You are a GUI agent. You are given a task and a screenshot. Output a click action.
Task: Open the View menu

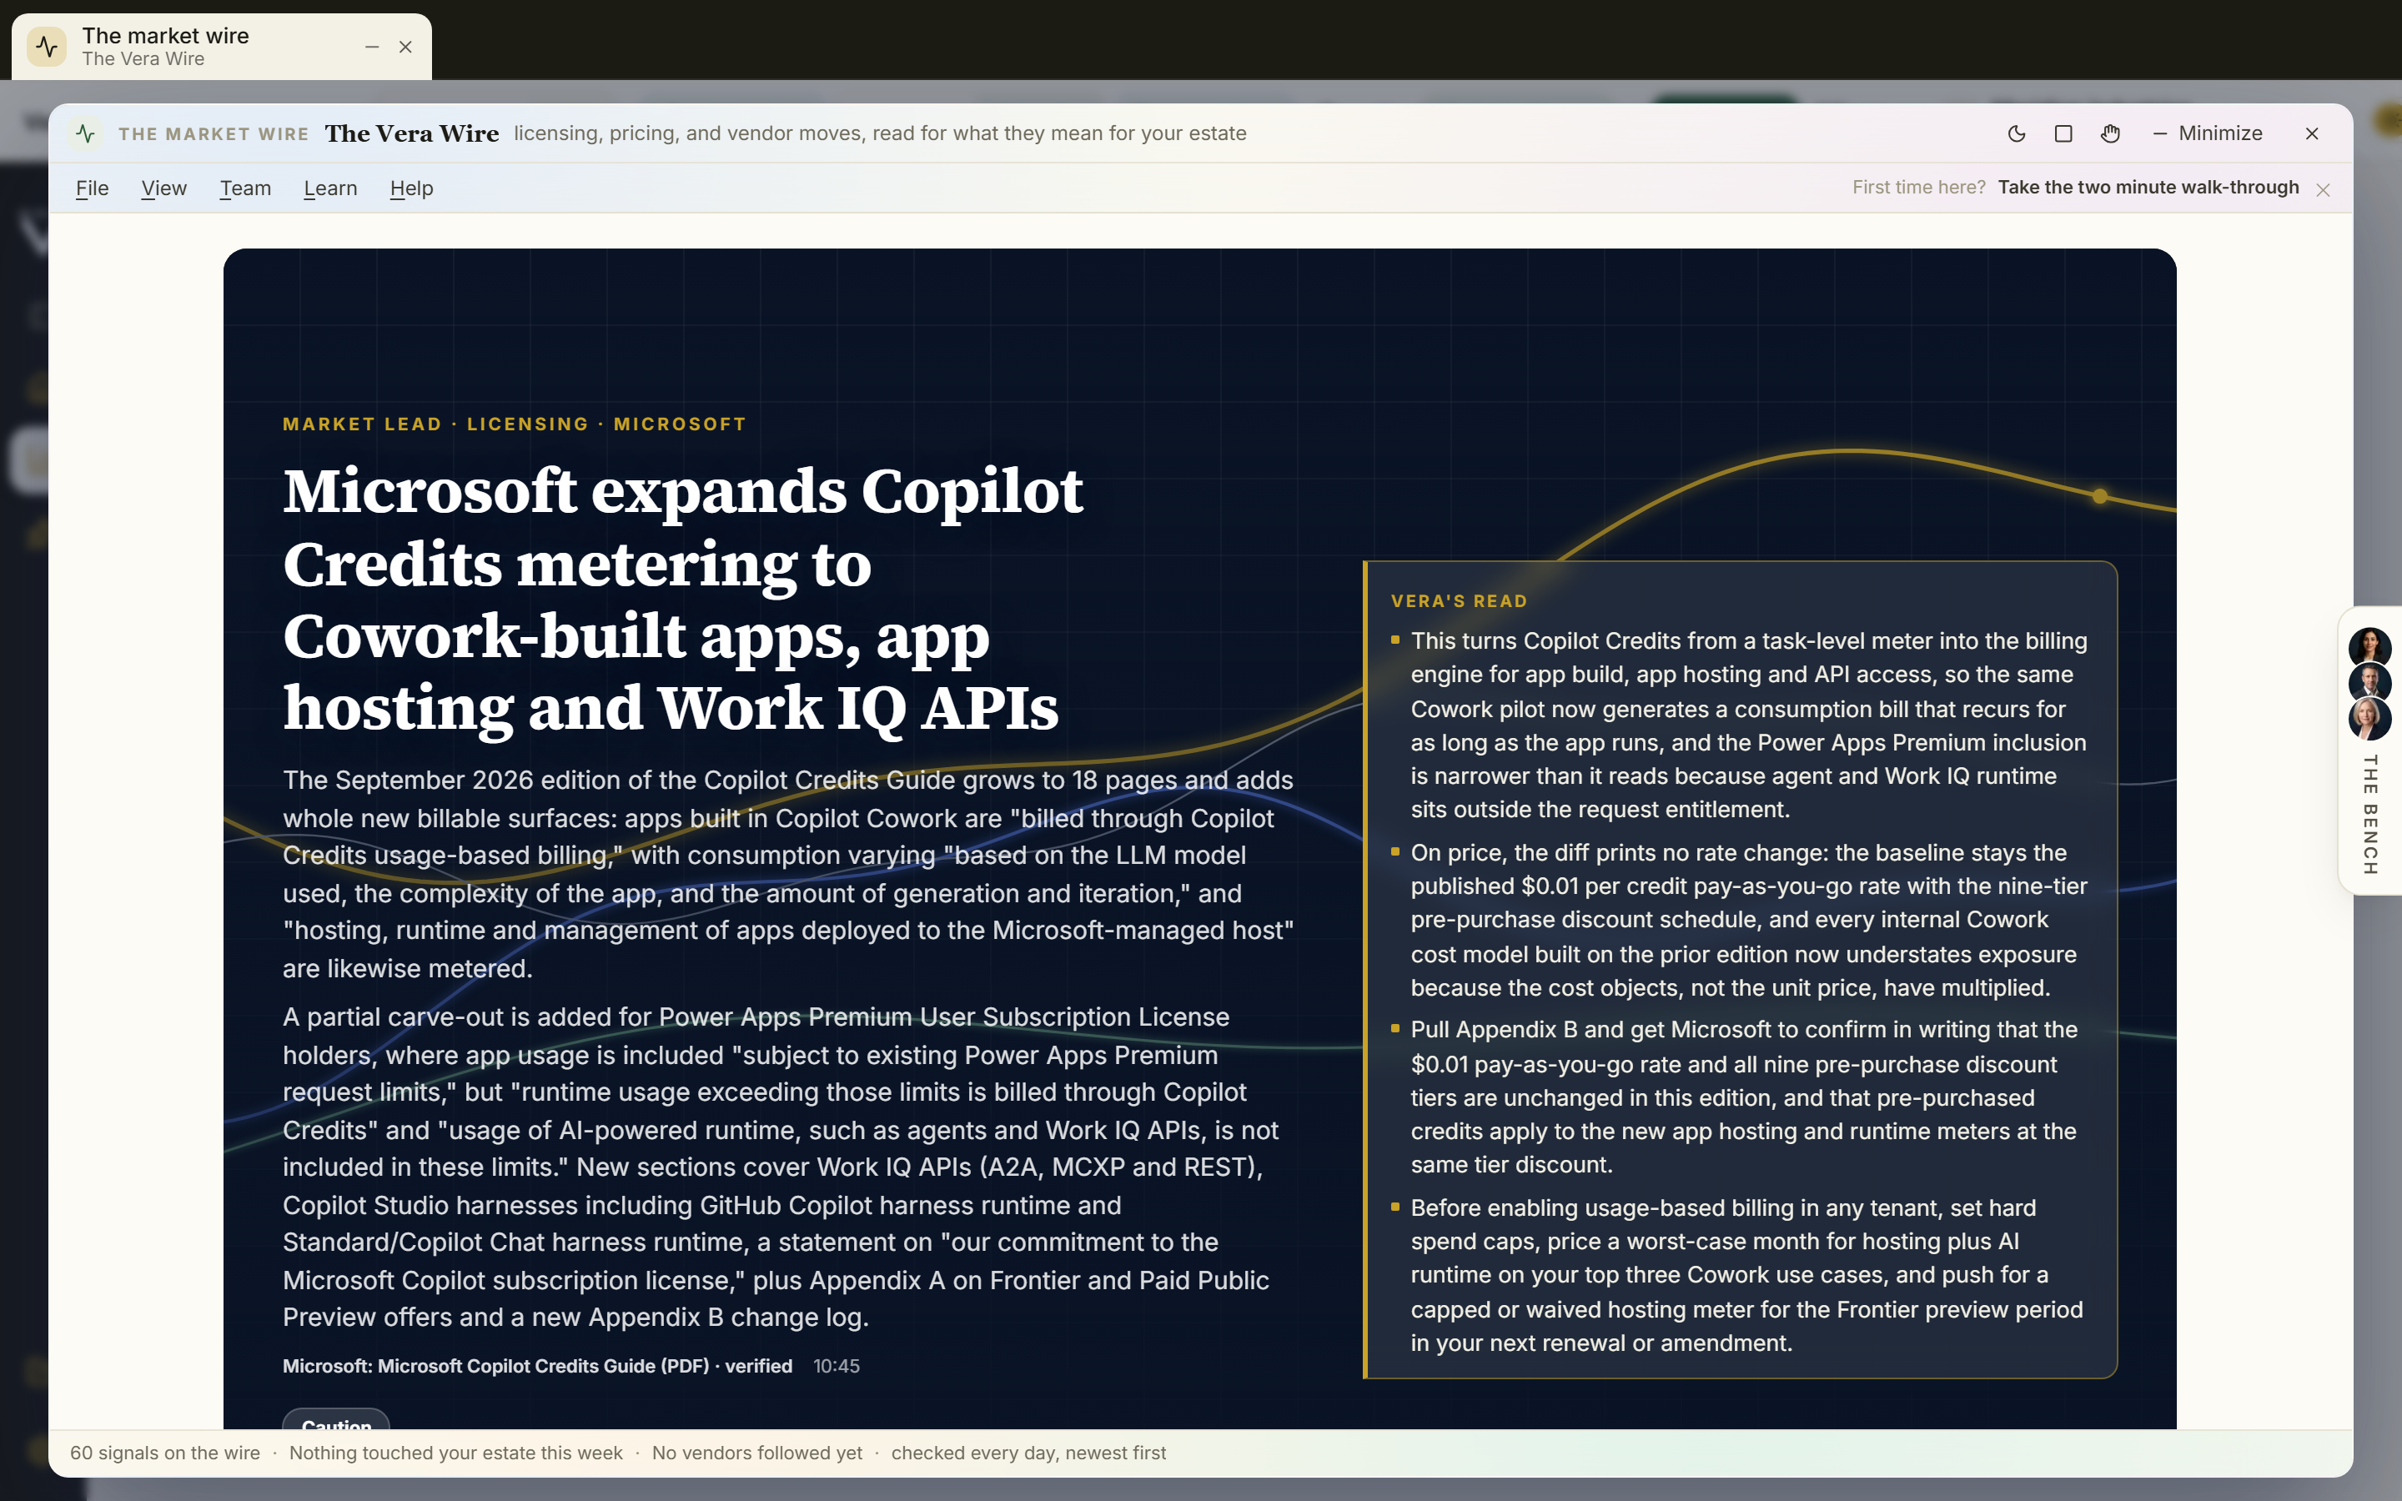[x=163, y=188]
